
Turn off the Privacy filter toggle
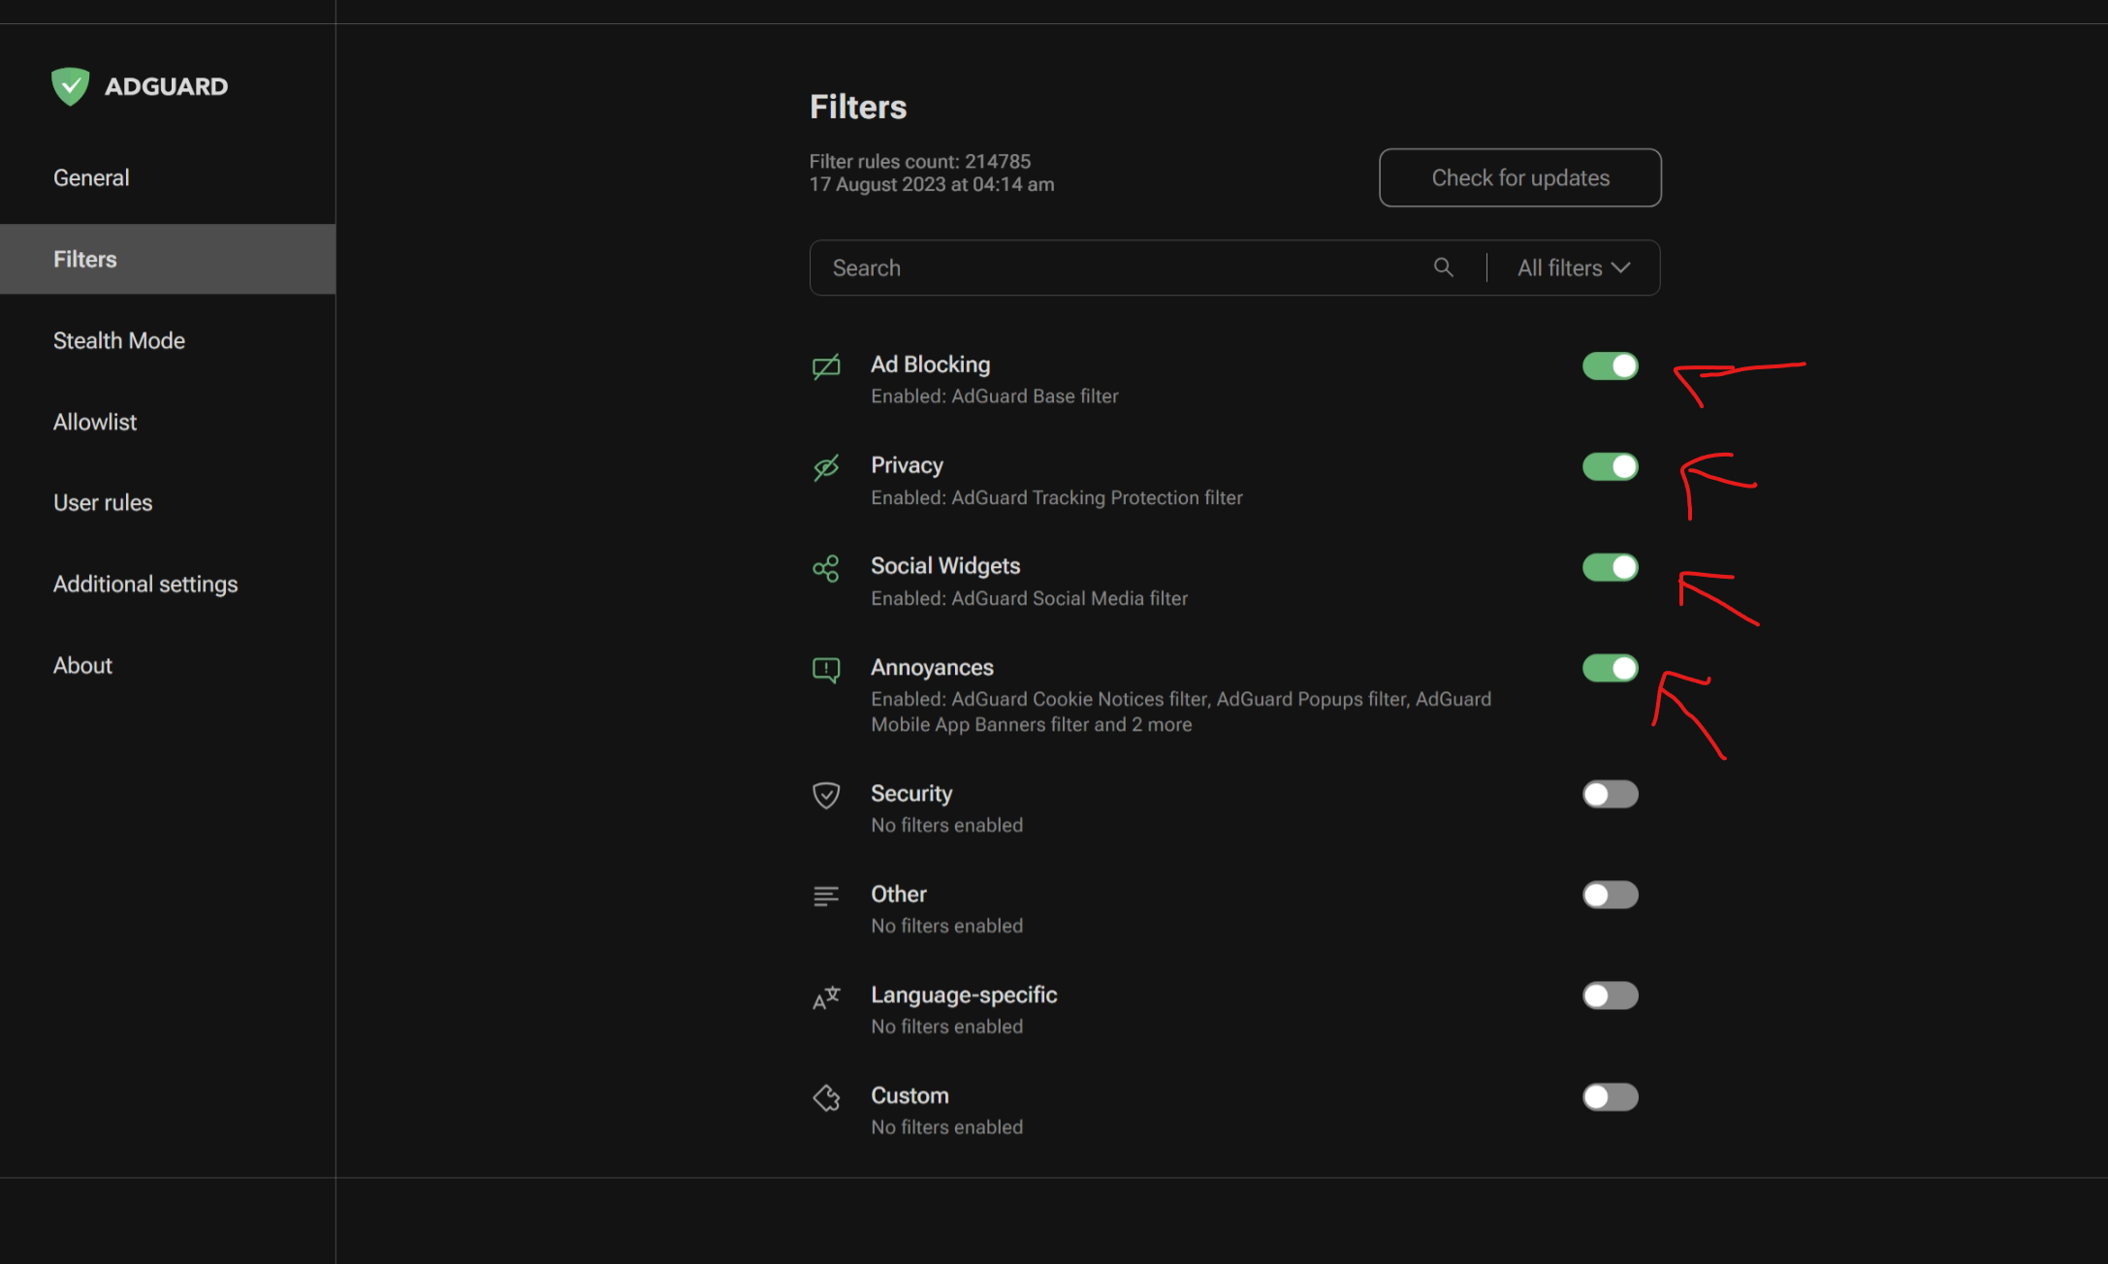pos(1610,467)
